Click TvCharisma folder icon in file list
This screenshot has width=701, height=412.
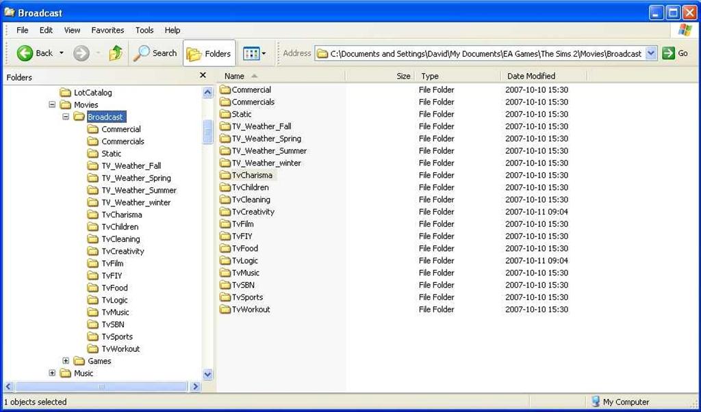tap(225, 175)
